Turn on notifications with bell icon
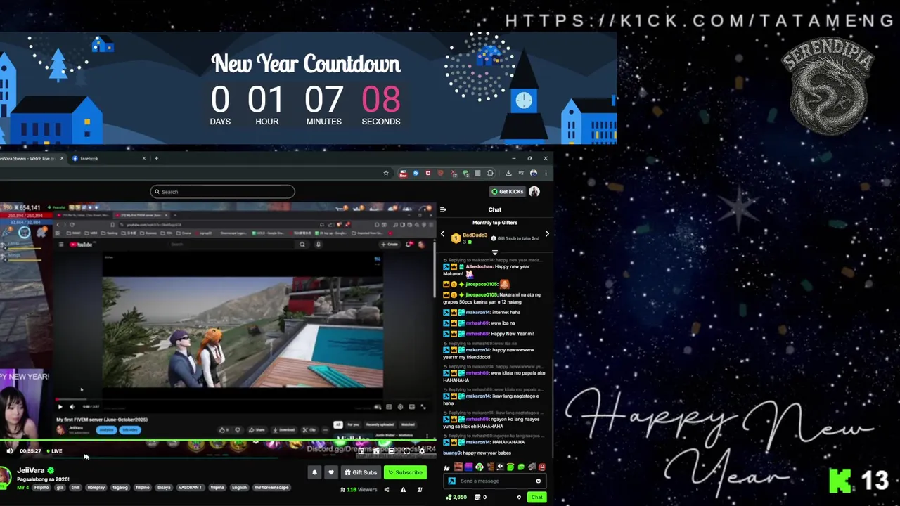This screenshot has width=900, height=506. tap(314, 472)
